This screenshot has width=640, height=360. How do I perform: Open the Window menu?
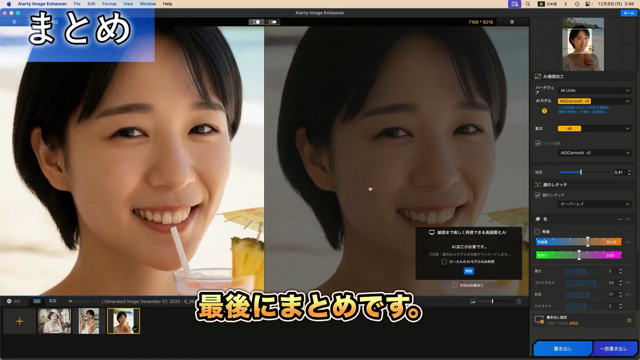[147, 4]
